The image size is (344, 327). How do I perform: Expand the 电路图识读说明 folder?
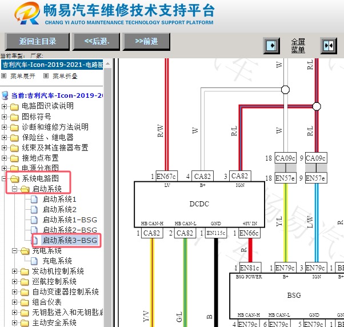tap(4, 106)
